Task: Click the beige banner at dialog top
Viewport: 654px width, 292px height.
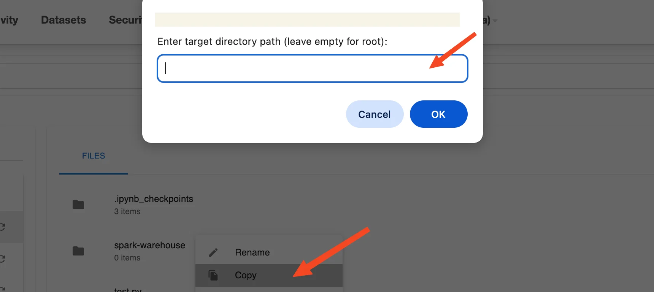Action: (307, 19)
